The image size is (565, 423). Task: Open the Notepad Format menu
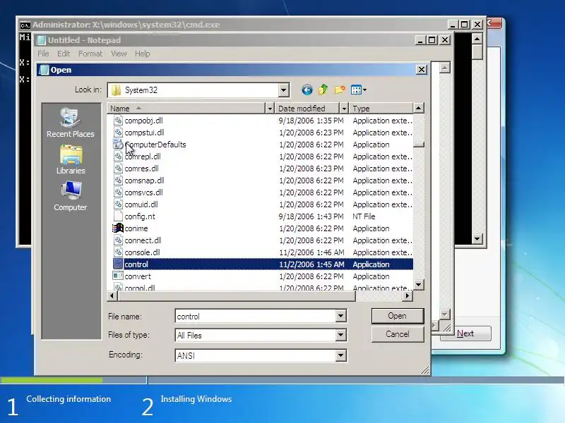(90, 54)
